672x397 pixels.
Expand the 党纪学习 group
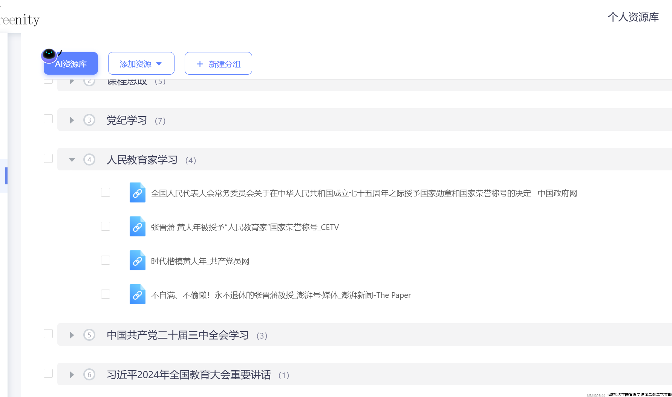click(x=72, y=120)
